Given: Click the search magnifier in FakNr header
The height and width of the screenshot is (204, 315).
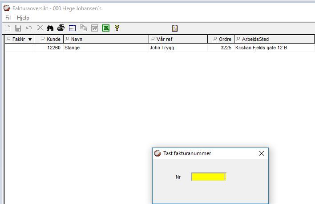Looking at the screenshot, I should pyautogui.click(x=8, y=39).
